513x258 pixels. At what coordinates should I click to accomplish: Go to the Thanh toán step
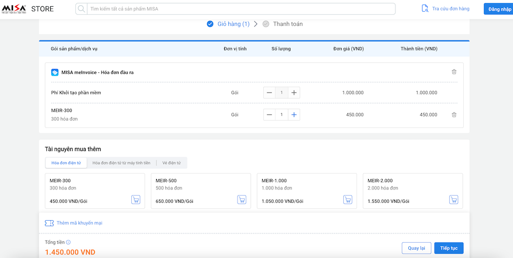288,24
